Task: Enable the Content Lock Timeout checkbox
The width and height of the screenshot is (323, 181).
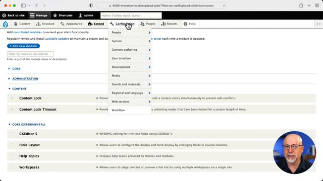Action: (12, 110)
